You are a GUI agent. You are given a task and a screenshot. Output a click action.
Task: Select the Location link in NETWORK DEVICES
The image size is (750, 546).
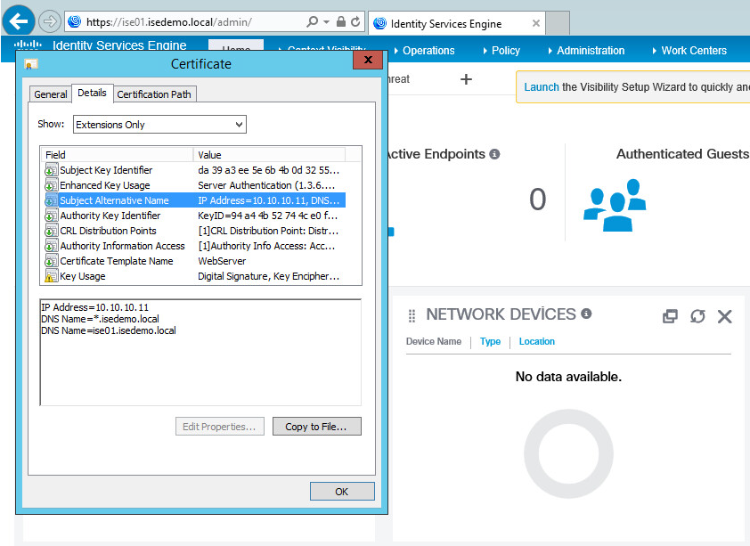pos(537,341)
